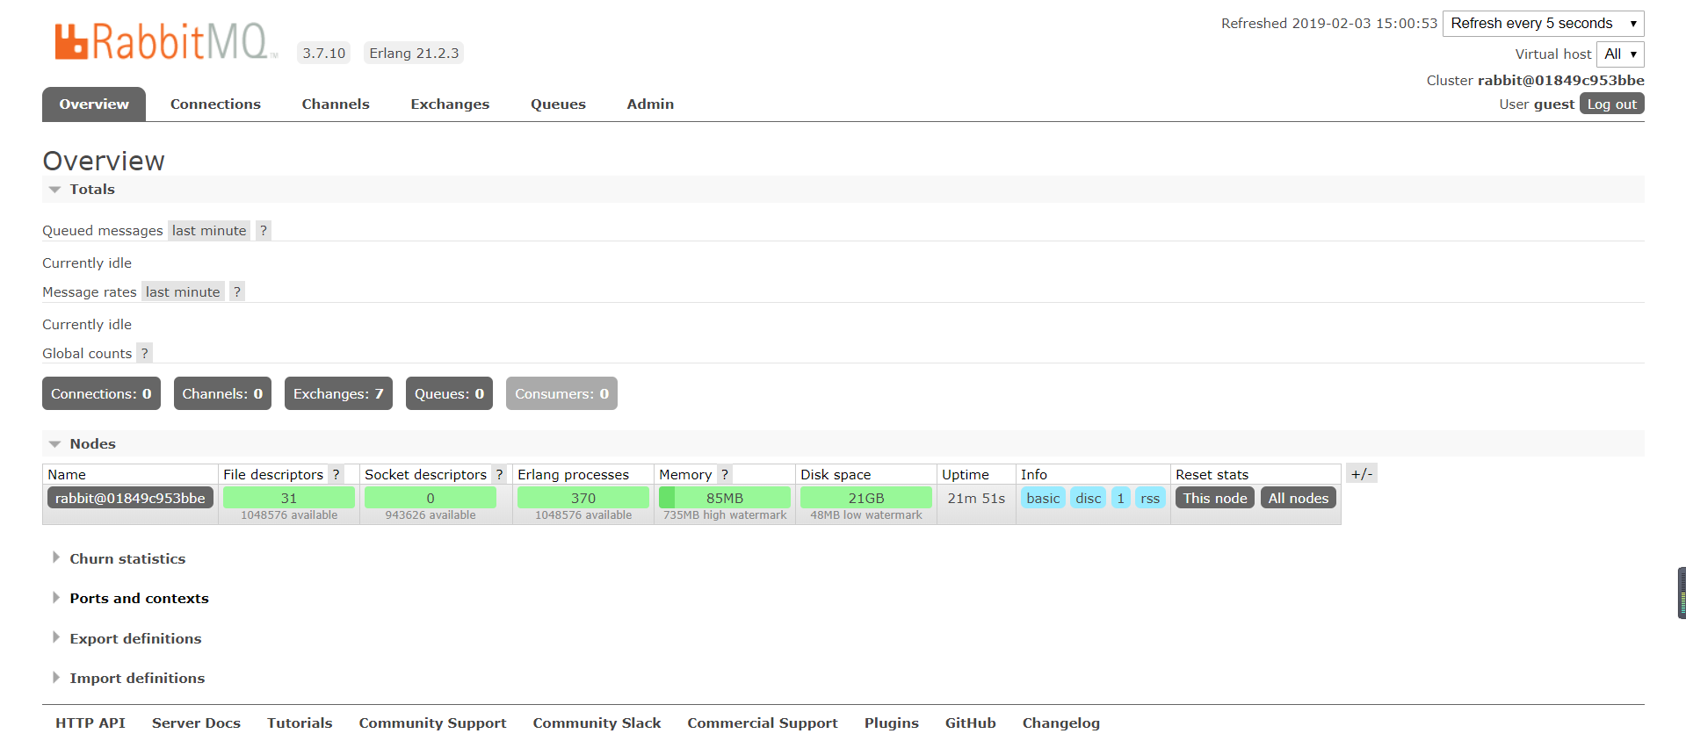Toggle node columns with +/- button

[1361, 474]
